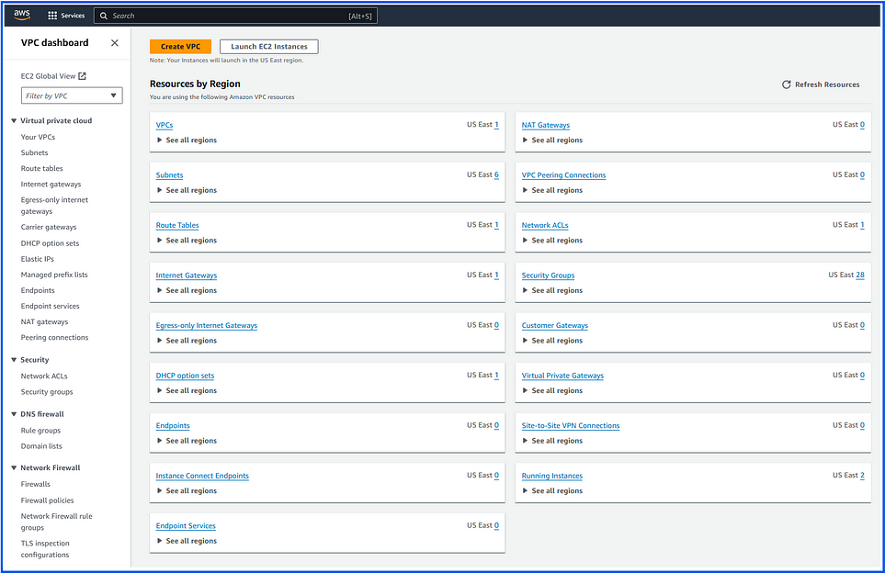Open Firewalls under Network Firewall
The width and height of the screenshot is (885, 573).
tap(36, 485)
